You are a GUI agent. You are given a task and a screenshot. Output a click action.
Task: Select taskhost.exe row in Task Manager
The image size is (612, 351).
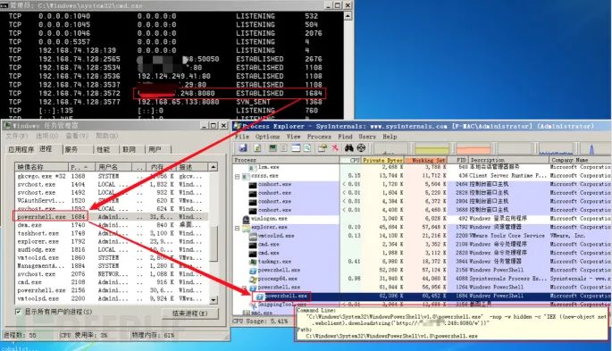pyautogui.click(x=112, y=233)
